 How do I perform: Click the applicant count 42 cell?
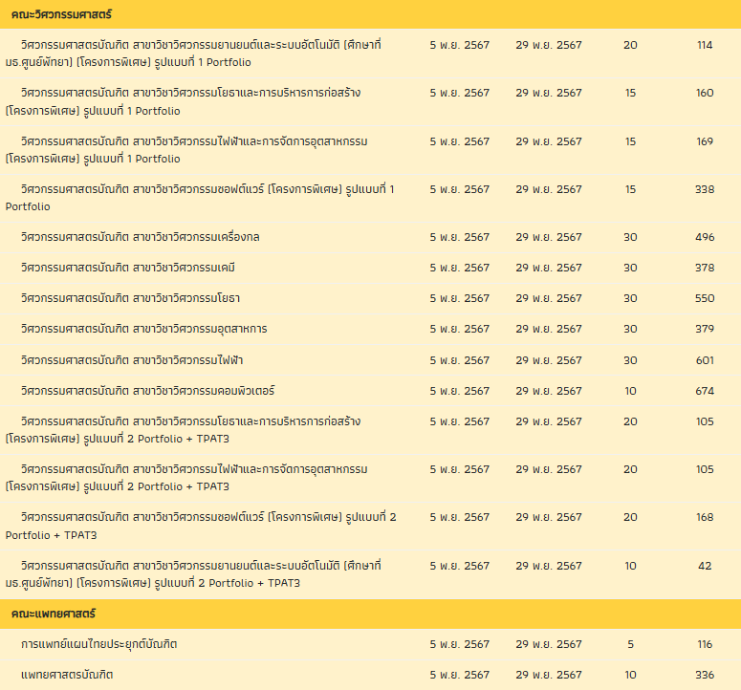705,566
